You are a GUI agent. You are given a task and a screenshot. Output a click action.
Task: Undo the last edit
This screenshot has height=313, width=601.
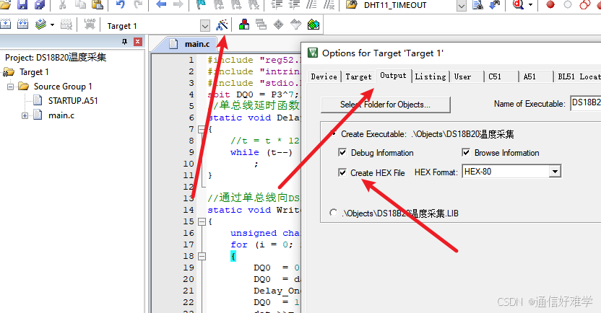coord(121,4)
